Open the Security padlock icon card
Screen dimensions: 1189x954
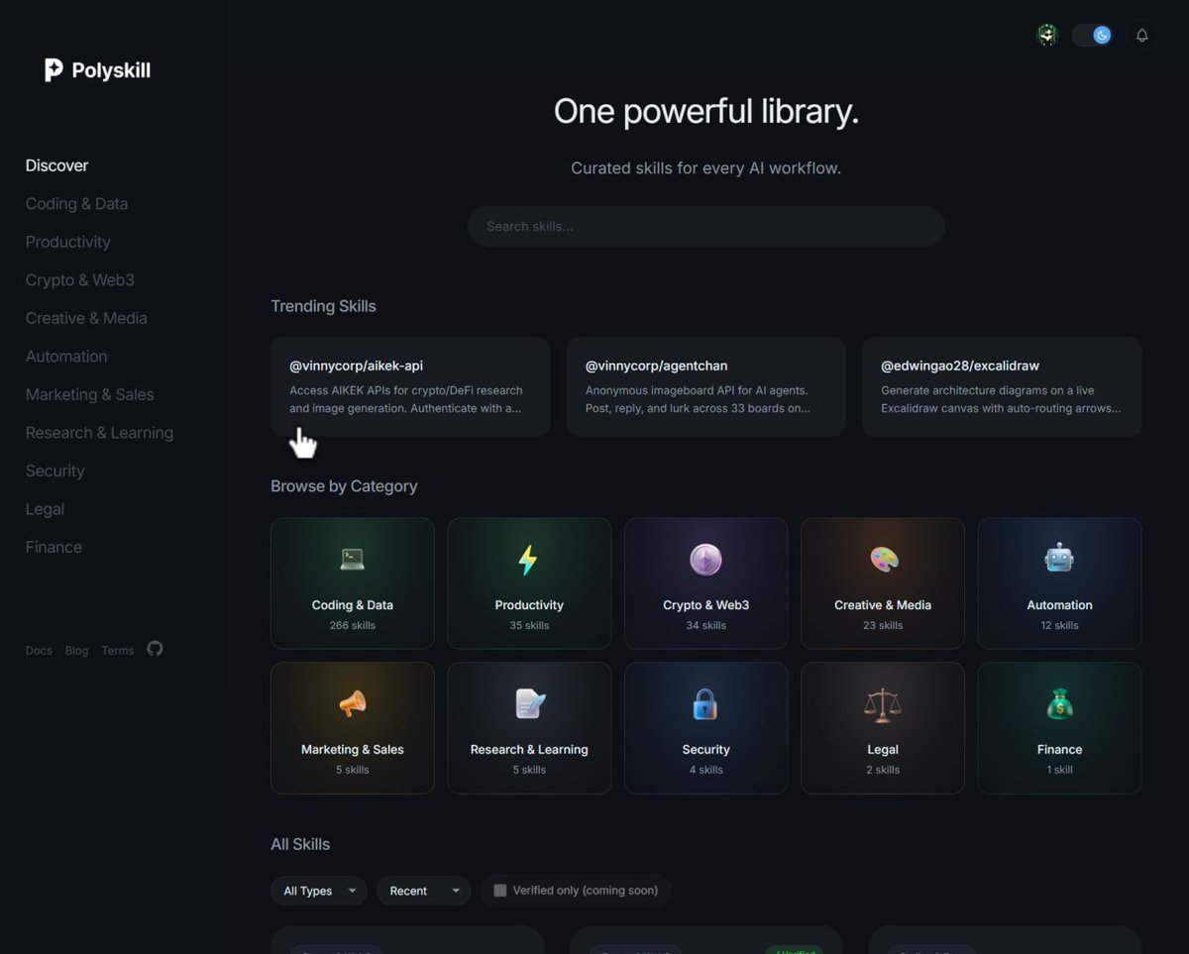[x=706, y=728]
